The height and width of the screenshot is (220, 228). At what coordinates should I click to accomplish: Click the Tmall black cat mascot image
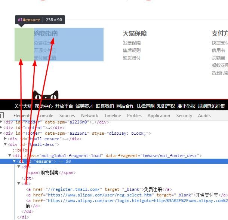pos(46,95)
